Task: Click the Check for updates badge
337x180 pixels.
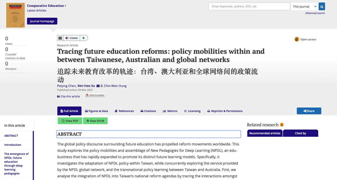Action: point(95,95)
